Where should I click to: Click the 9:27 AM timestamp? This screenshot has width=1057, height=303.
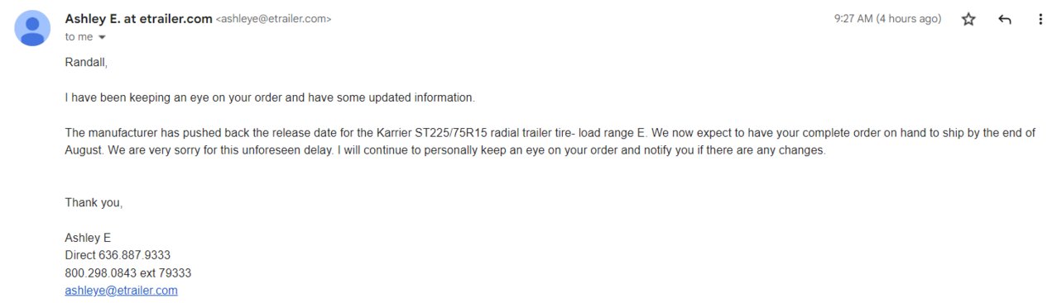[x=887, y=19]
